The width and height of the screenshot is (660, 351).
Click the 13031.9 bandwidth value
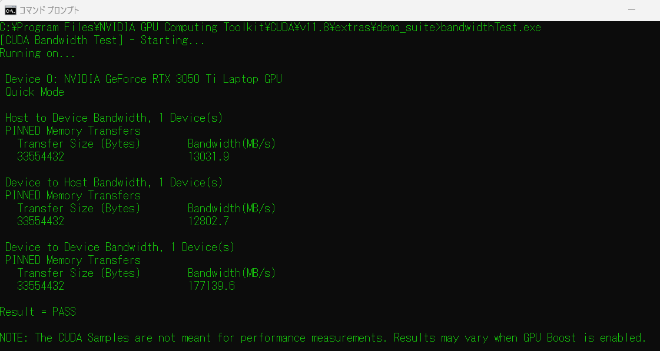208,157
